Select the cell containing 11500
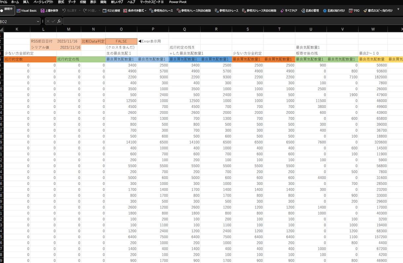This screenshot has height=263, width=403. [x=311, y=101]
